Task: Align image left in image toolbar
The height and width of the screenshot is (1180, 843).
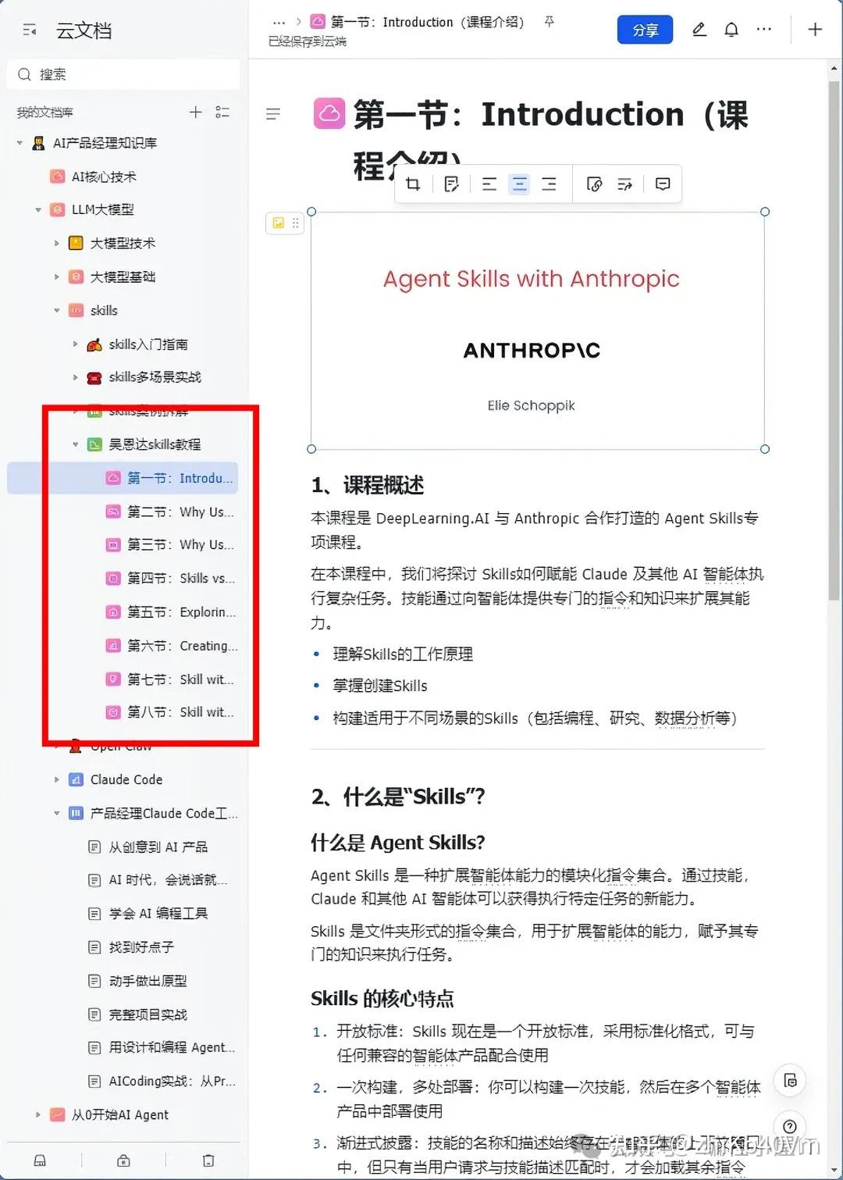Action: 489,184
